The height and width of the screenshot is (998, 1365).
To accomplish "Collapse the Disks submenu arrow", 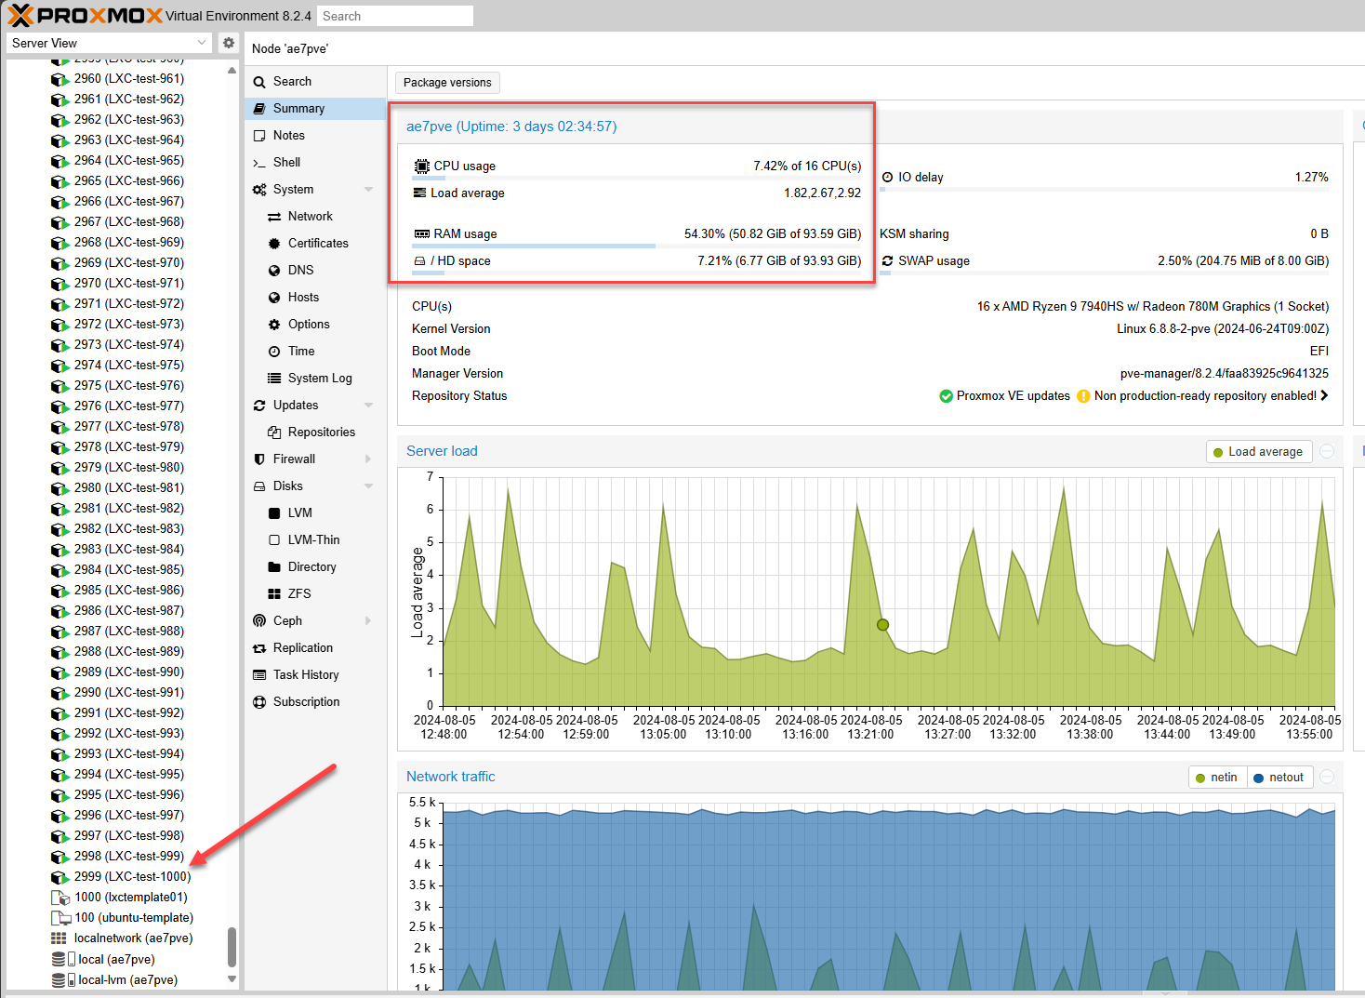I will tap(368, 486).
